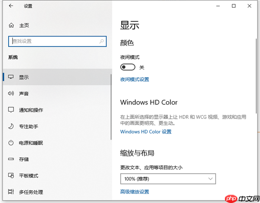260x203 pixels.
Task: Click the multitasking icon beside 多任务处理
Action: pyautogui.click(x=11, y=192)
